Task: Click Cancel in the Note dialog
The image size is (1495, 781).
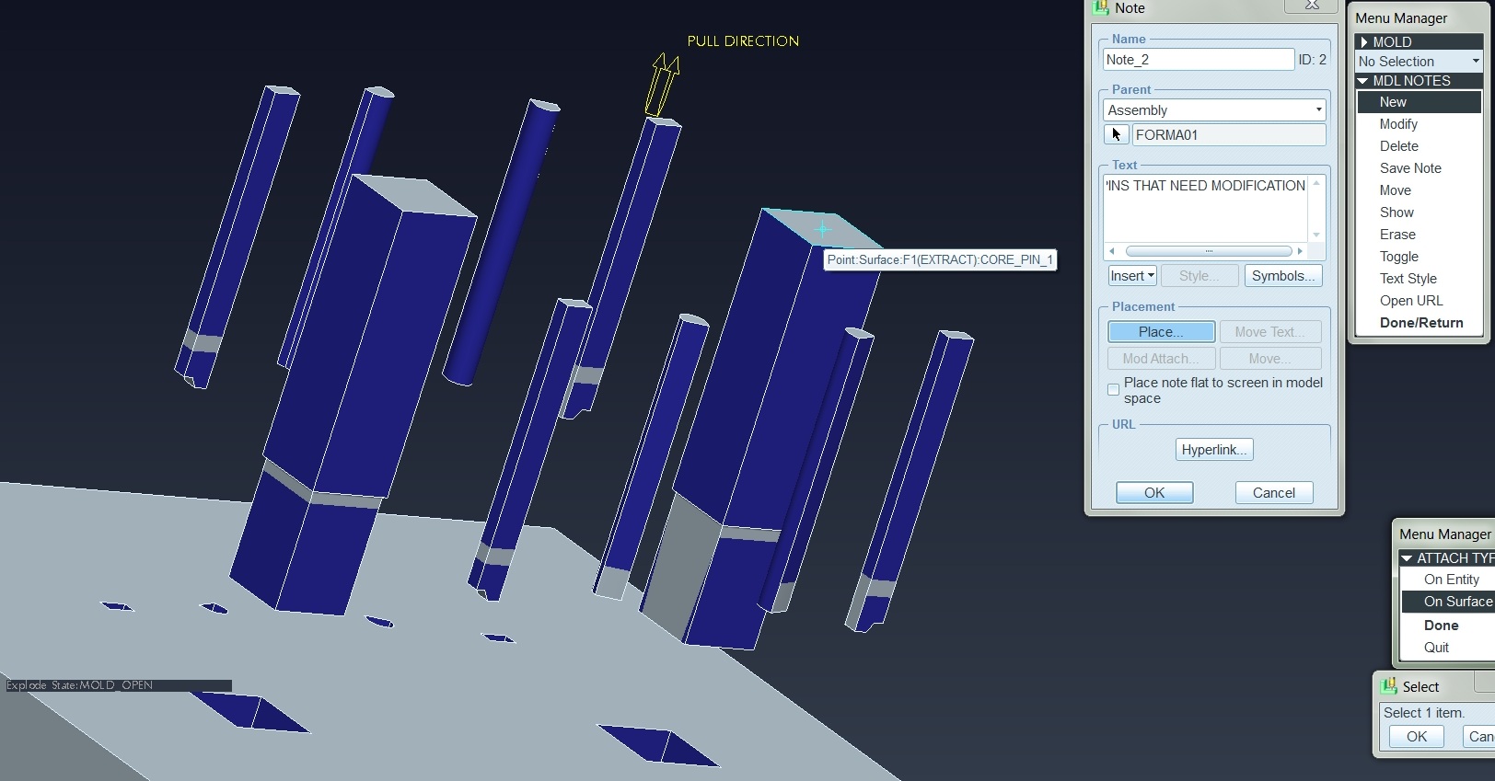Action: point(1274,493)
